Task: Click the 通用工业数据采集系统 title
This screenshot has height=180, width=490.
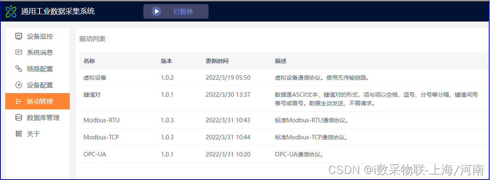Action: pos(58,11)
